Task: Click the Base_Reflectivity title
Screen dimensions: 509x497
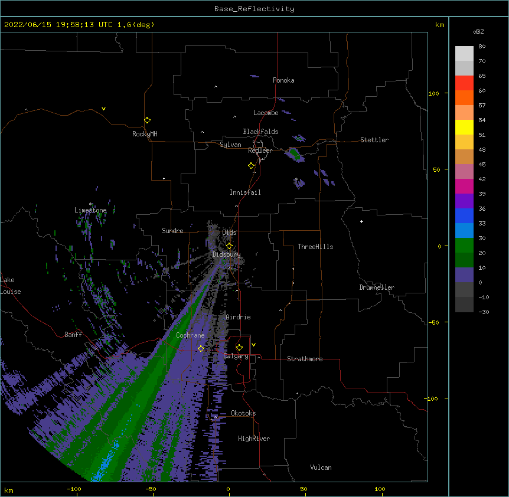Action: click(x=255, y=9)
